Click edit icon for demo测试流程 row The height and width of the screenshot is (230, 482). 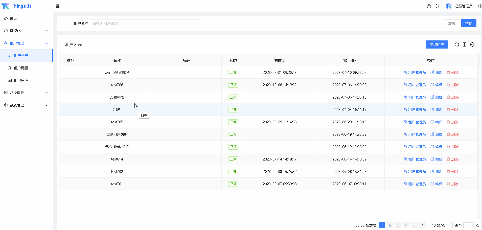[432, 73]
